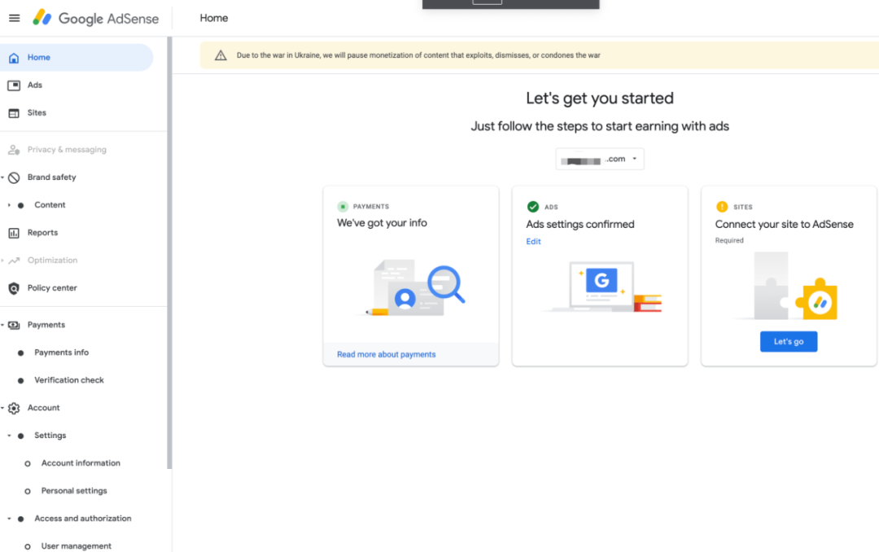Click "Let's get you started" heading
879x552 pixels.
coord(600,99)
